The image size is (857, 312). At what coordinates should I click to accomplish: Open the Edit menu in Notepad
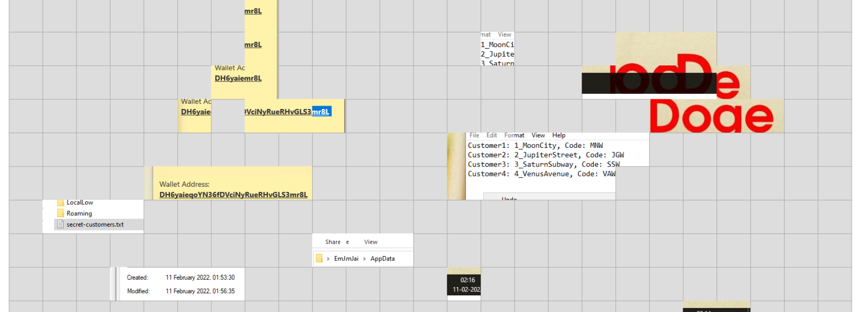(492, 135)
